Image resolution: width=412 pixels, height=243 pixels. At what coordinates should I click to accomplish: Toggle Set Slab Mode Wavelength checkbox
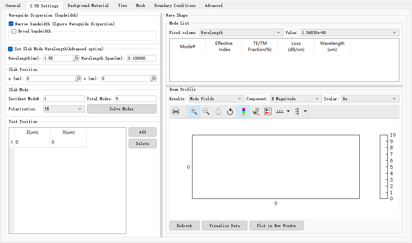point(10,49)
